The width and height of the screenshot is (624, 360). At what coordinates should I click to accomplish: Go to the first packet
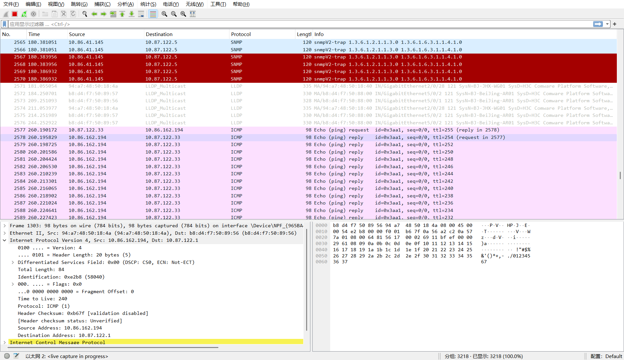122,14
